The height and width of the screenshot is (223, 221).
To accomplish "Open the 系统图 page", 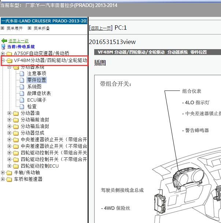I will point(34,87).
